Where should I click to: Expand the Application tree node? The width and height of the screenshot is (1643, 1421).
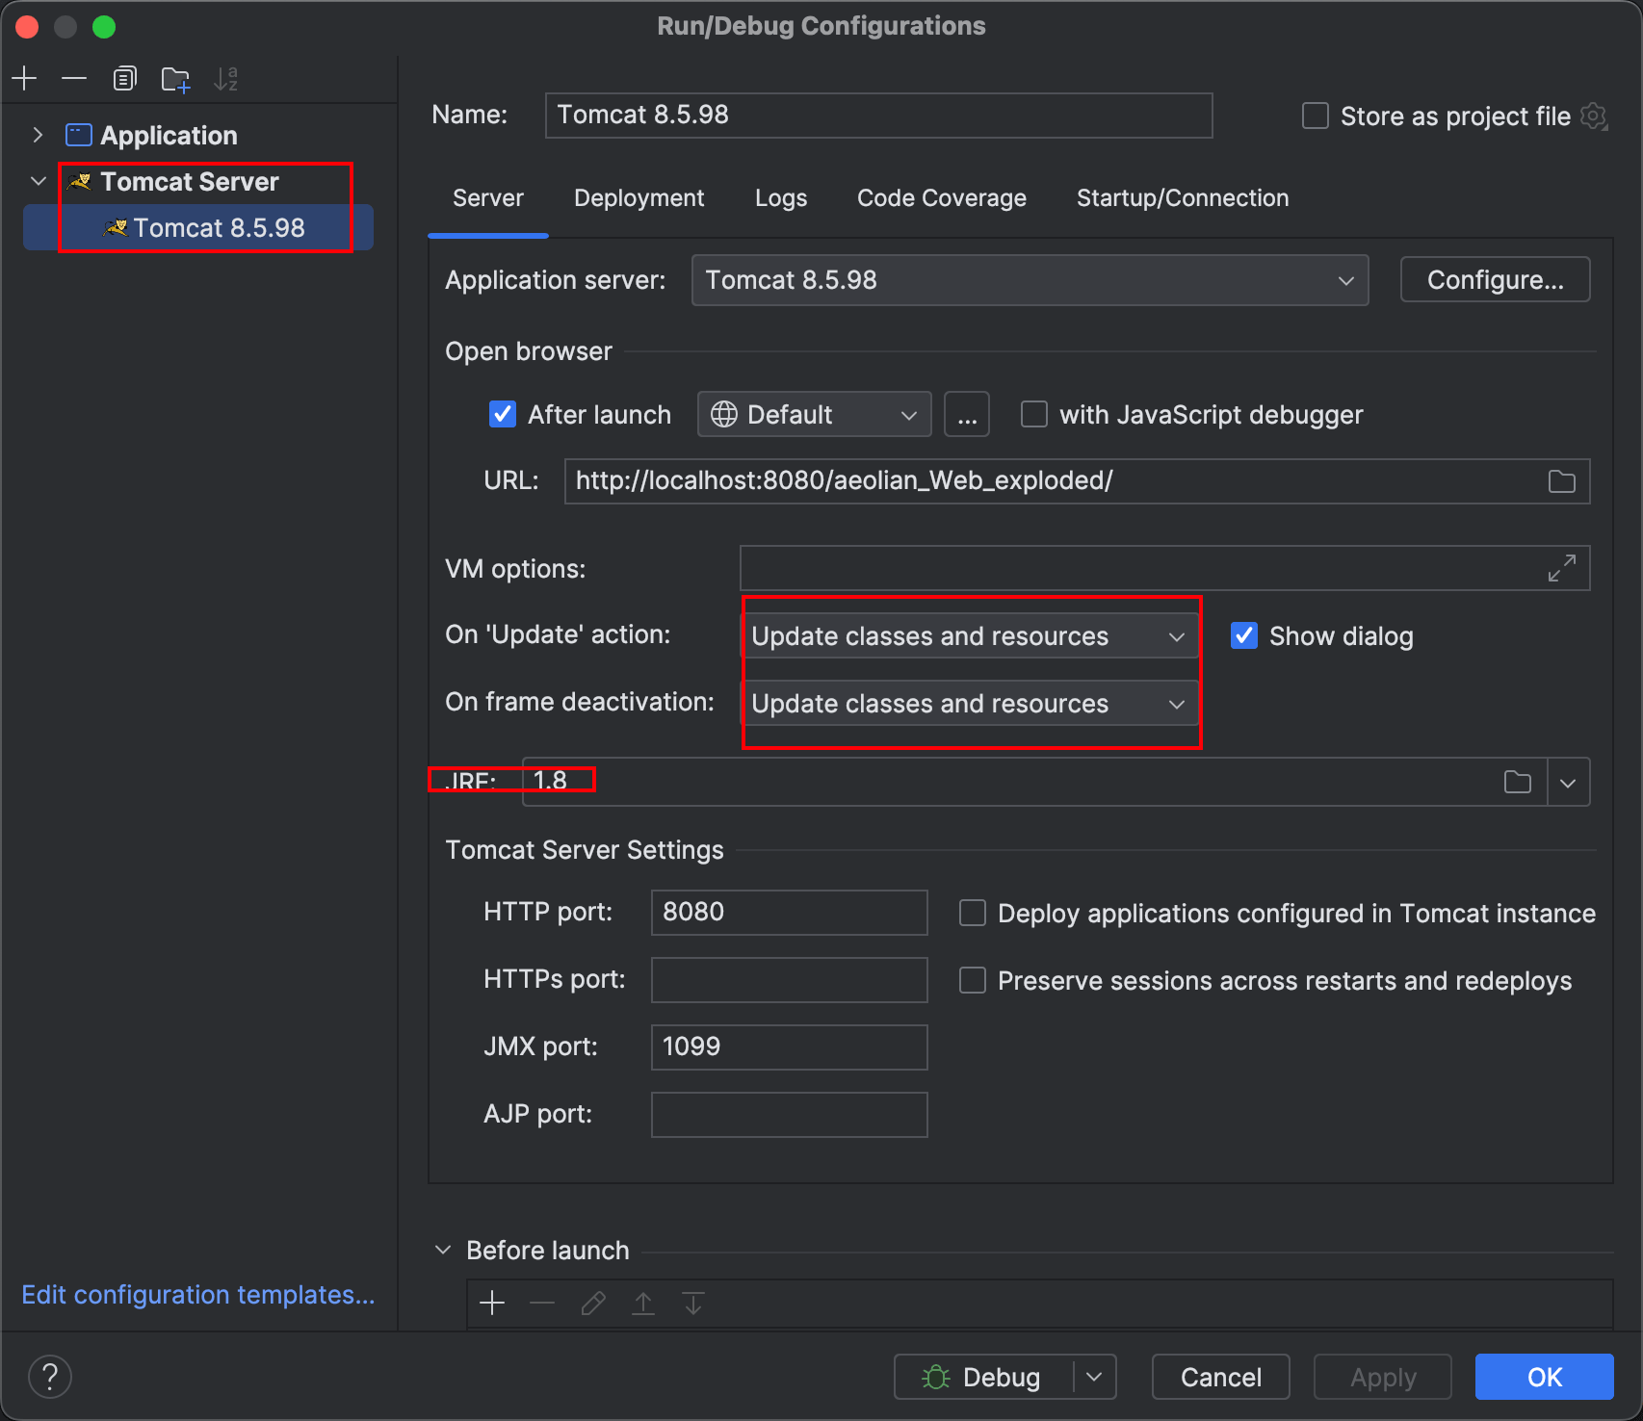point(38,135)
